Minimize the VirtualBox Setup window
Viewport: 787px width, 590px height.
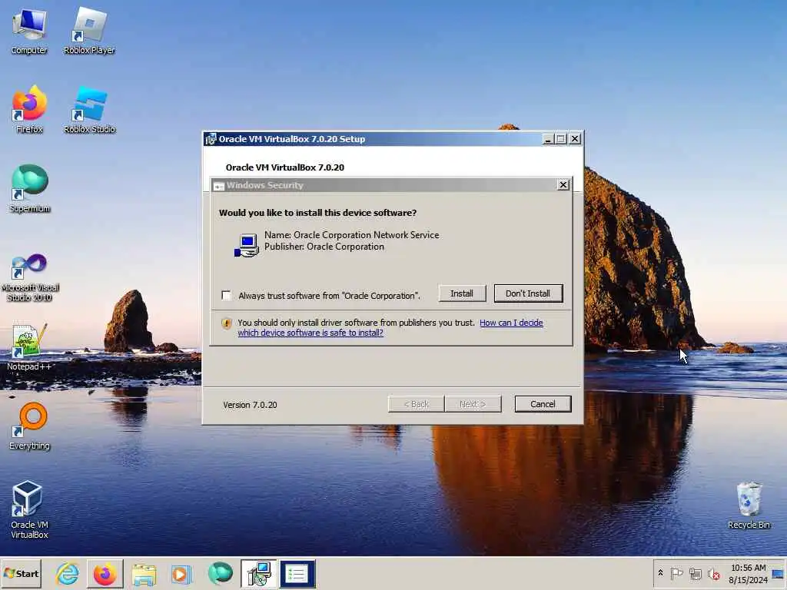pyautogui.click(x=547, y=139)
